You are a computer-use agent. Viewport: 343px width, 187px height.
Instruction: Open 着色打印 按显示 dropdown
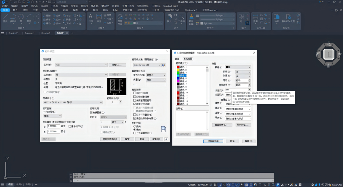156,75
